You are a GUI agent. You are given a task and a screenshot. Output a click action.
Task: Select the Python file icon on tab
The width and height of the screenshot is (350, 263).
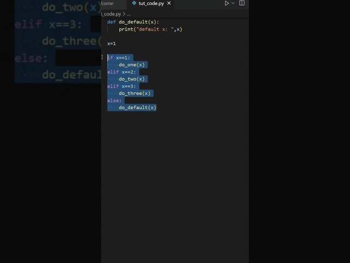coord(134,3)
